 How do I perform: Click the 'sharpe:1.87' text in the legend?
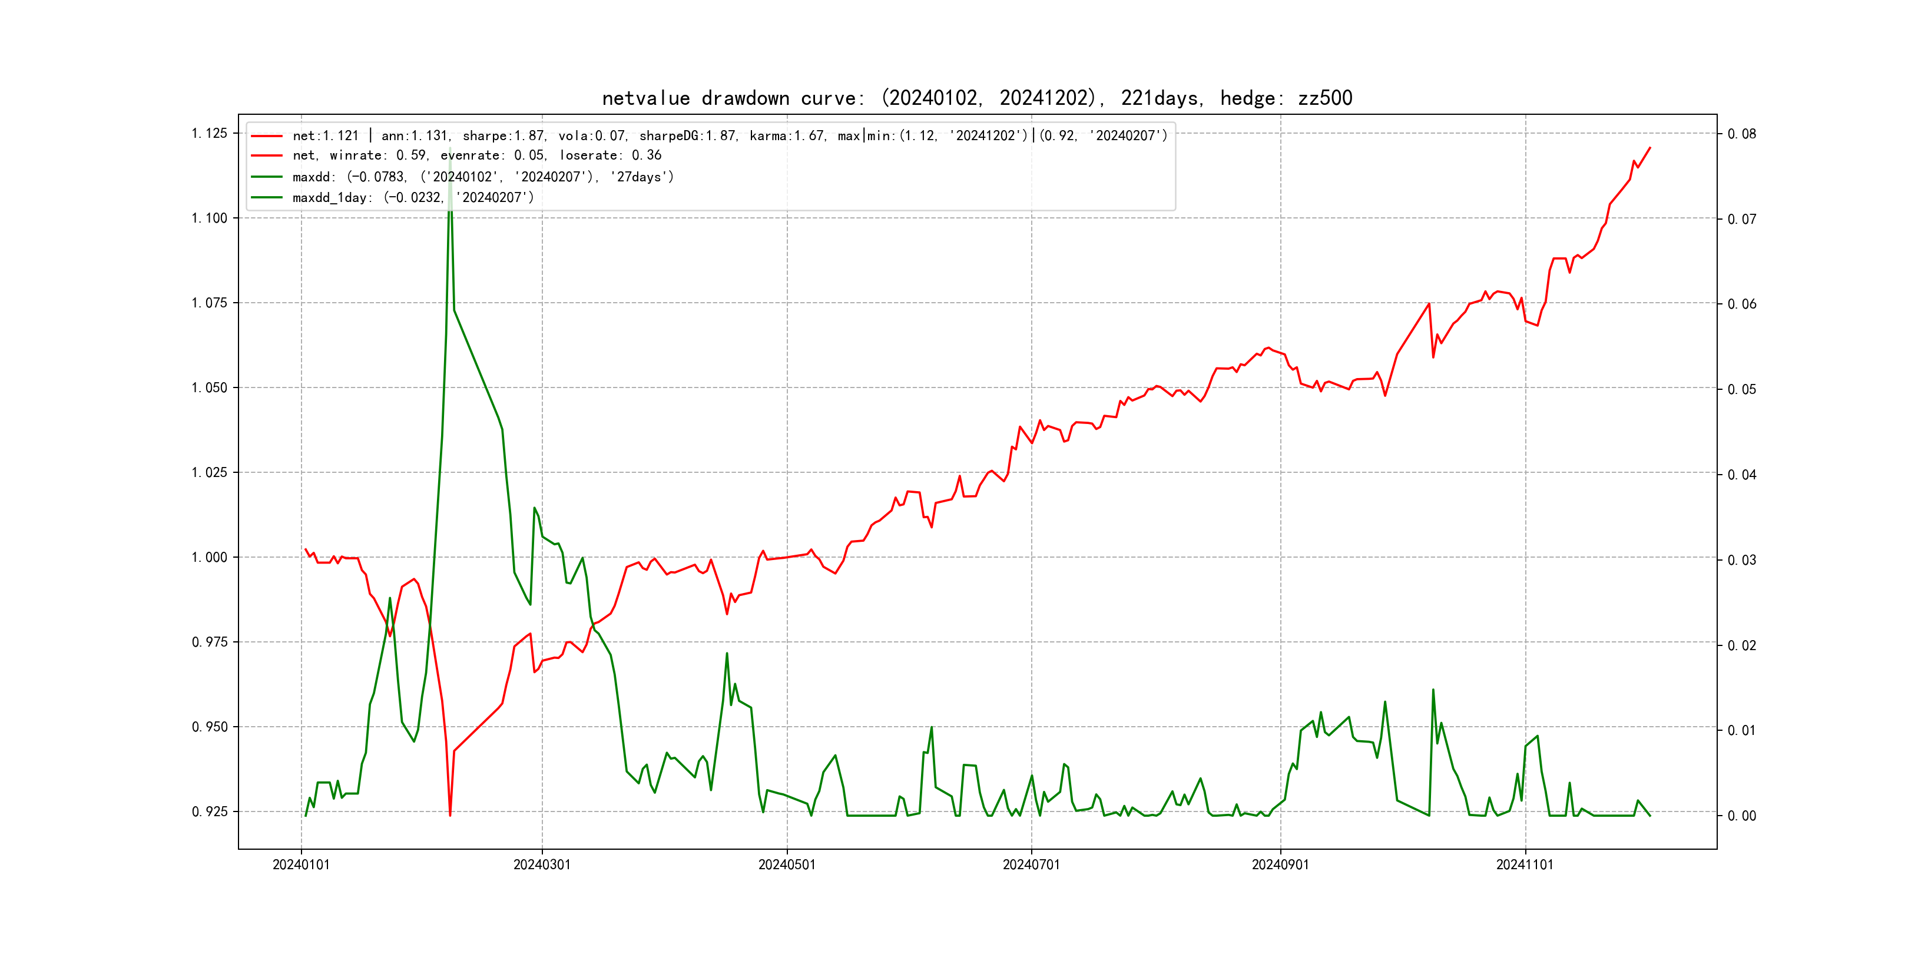click(x=503, y=135)
